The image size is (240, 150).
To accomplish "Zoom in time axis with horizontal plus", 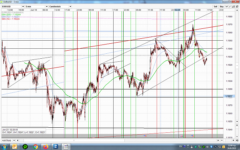I will pyautogui.click(x=233, y=140).
